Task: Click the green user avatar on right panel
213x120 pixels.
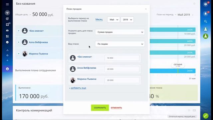Action: point(206,36)
